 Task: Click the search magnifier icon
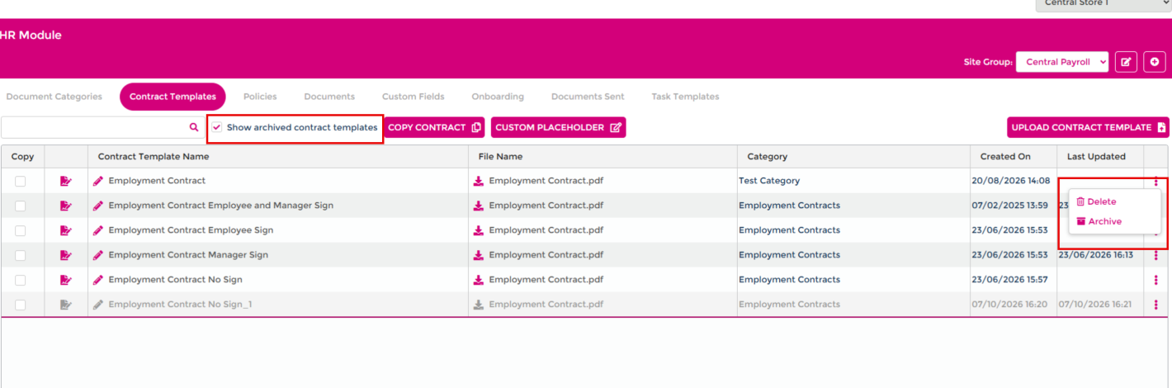pos(194,127)
